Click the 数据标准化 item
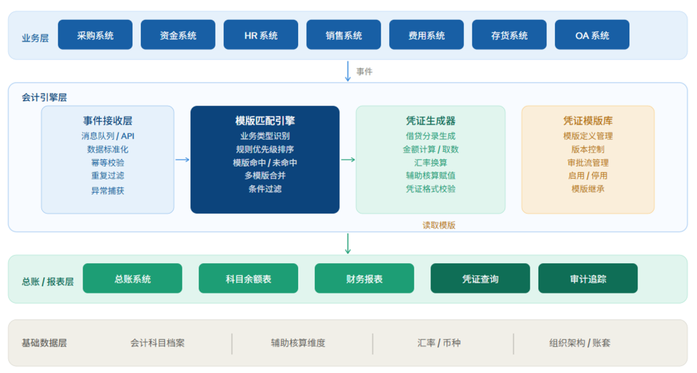The height and width of the screenshot is (373, 697). pos(108,149)
